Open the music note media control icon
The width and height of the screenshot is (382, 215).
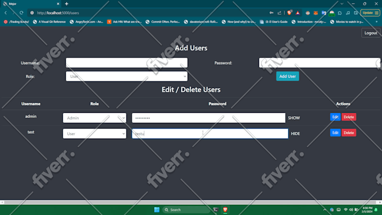(x=348, y=13)
